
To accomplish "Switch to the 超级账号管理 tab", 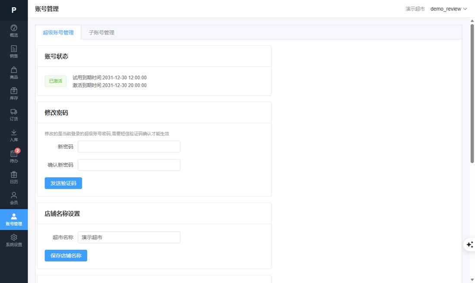I will 58,32.
